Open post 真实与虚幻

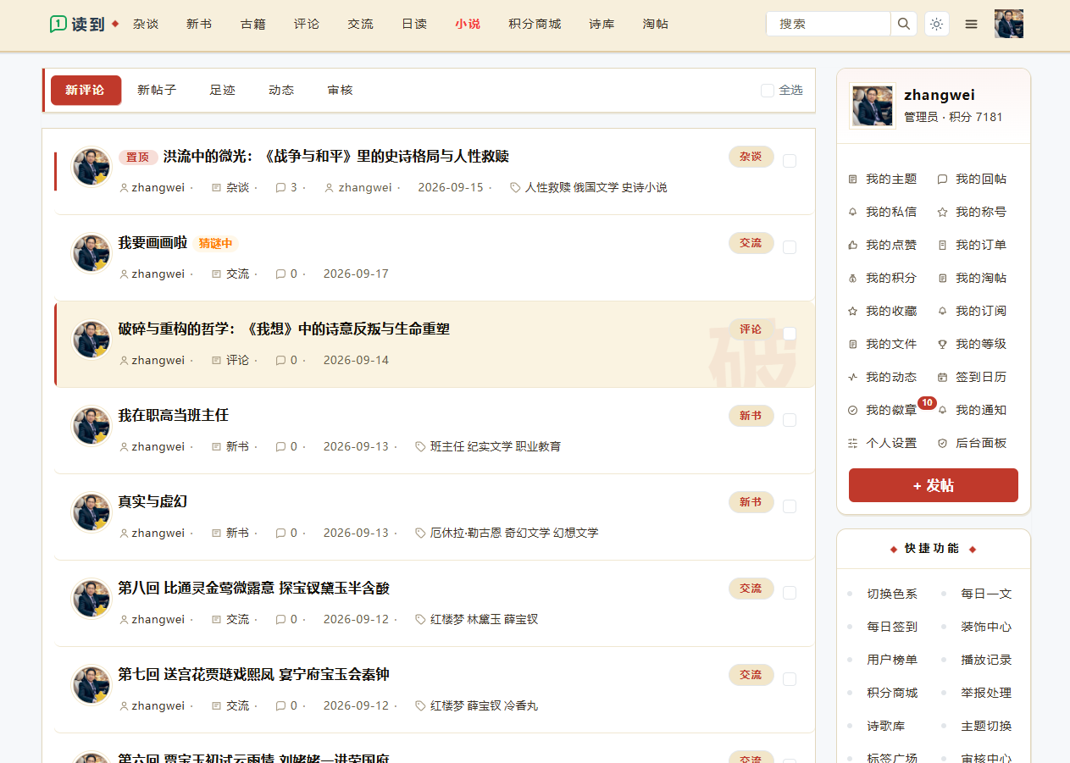pos(152,502)
